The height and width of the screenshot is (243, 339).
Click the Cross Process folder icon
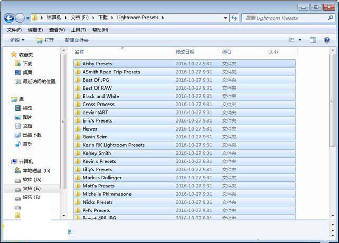(x=77, y=105)
